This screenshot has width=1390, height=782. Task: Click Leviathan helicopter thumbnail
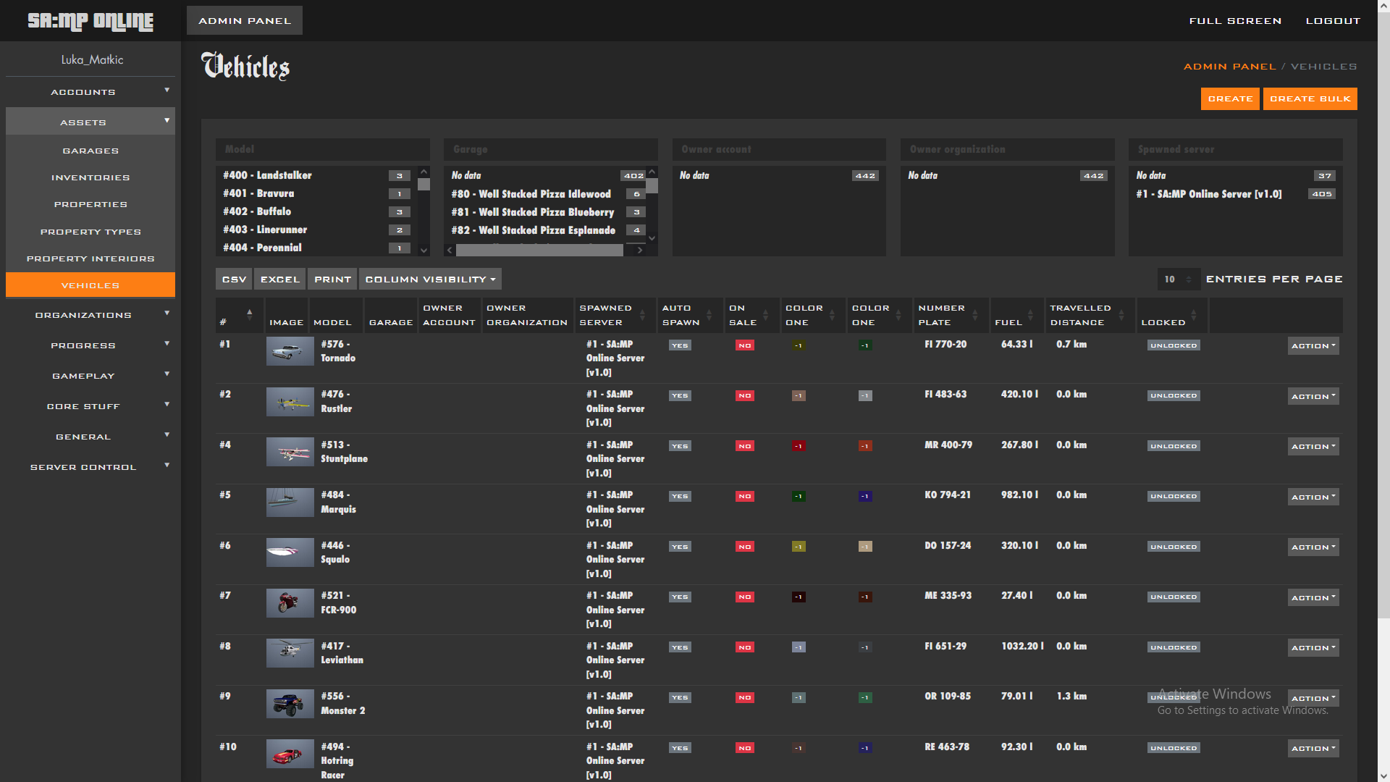(x=290, y=652)
